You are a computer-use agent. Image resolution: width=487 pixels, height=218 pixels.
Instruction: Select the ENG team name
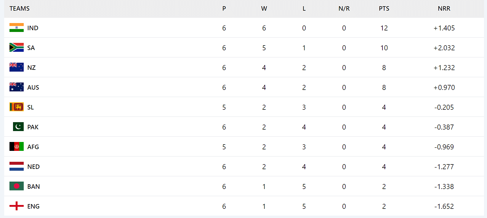click(33, 206)
